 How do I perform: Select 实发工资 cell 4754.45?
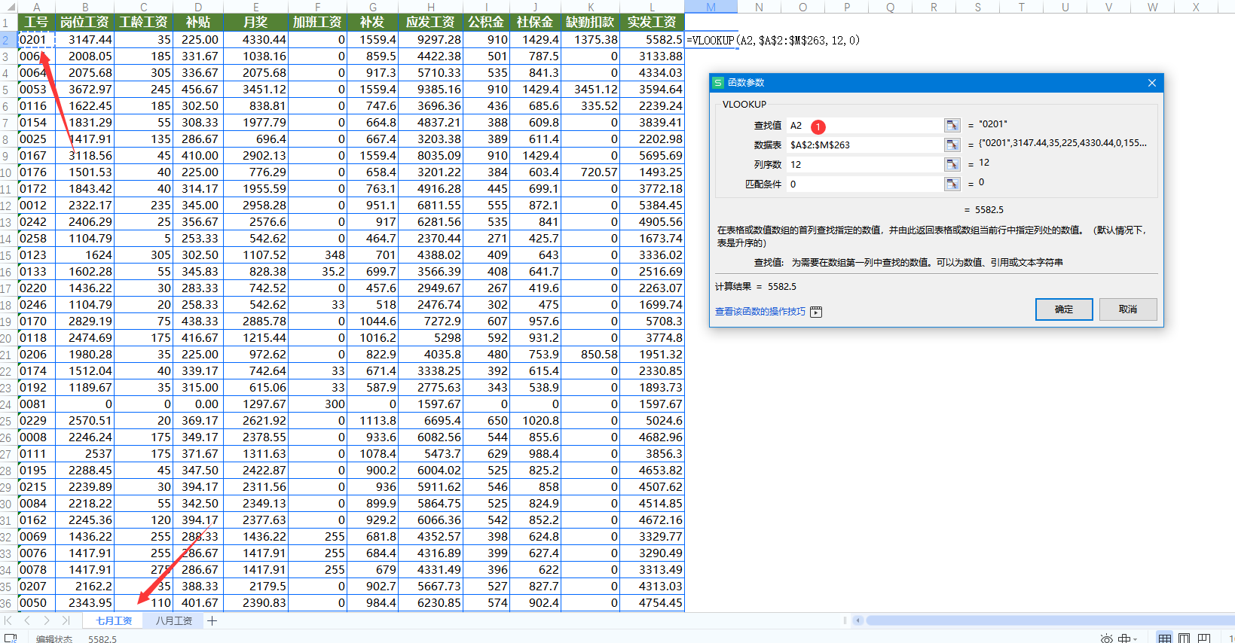point(652,603)
